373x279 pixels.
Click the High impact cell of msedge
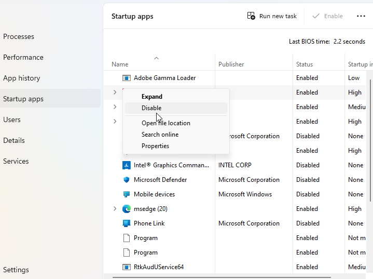coord(355,209)
